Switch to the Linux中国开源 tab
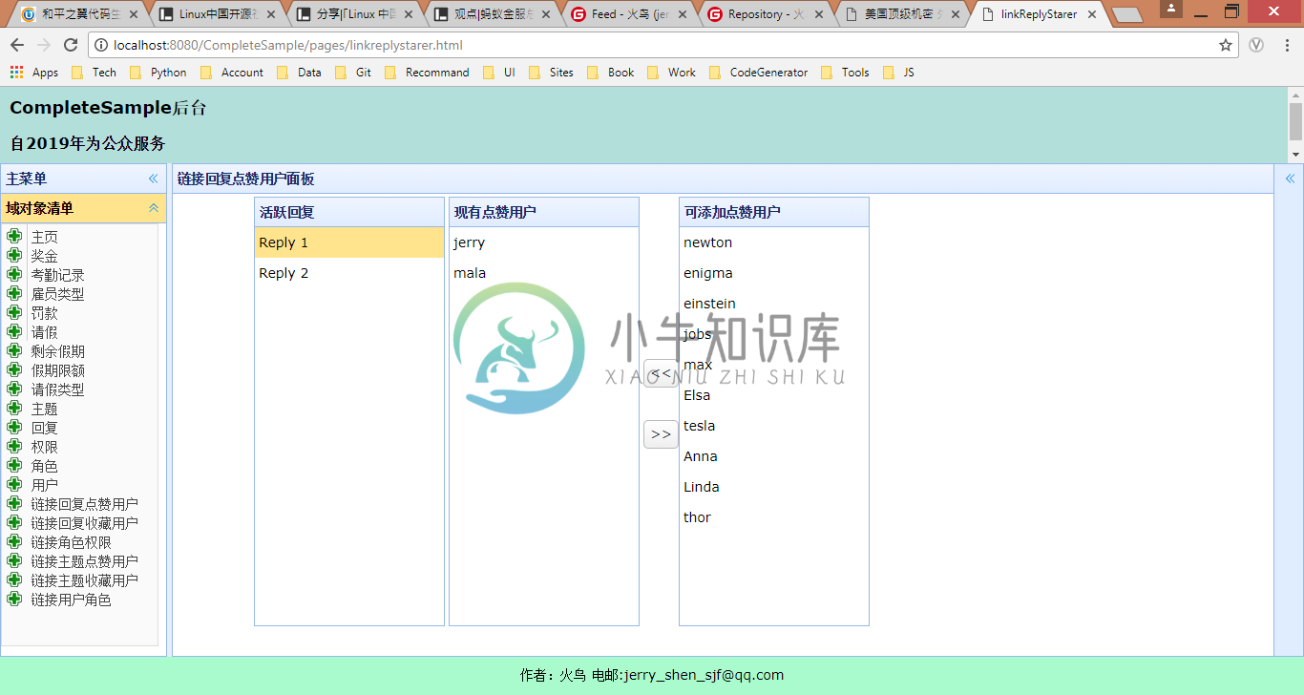This screenshot has height=695, width=1304. click(x=220, y=14)
